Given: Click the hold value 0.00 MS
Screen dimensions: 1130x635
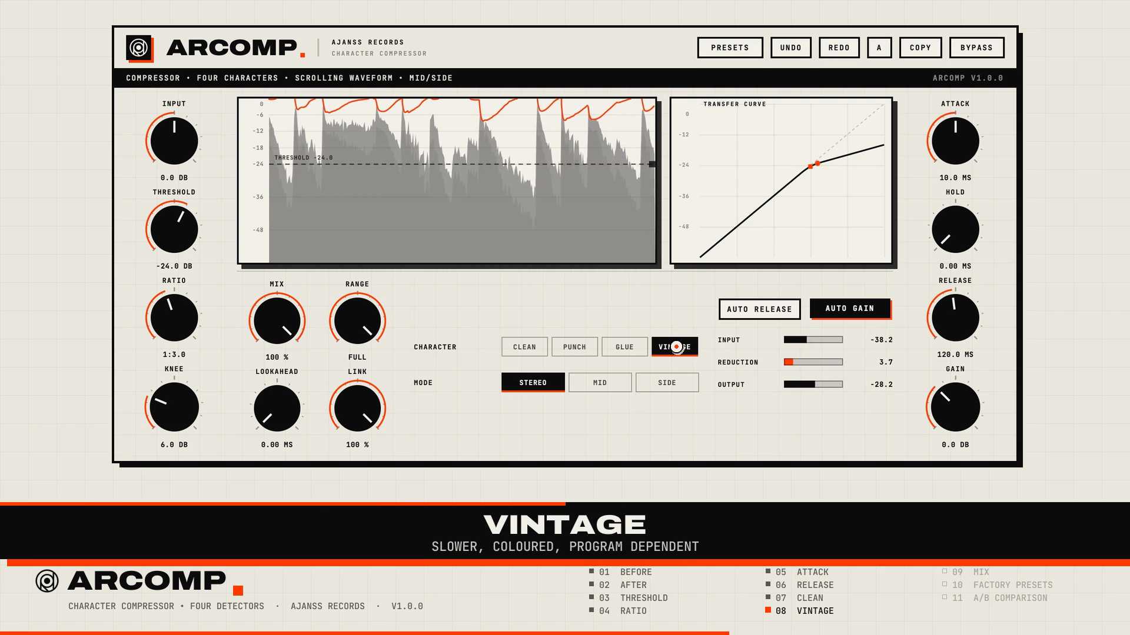Looking at the screenshot, I should pos(955,266).
